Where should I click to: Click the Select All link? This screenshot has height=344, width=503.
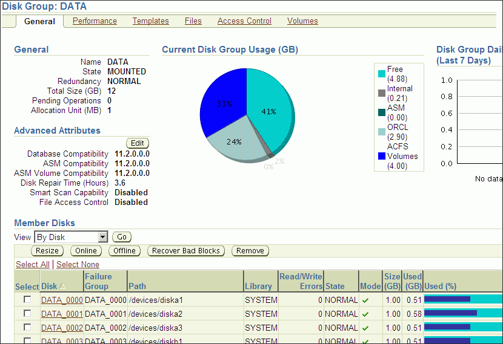[32, 265]
